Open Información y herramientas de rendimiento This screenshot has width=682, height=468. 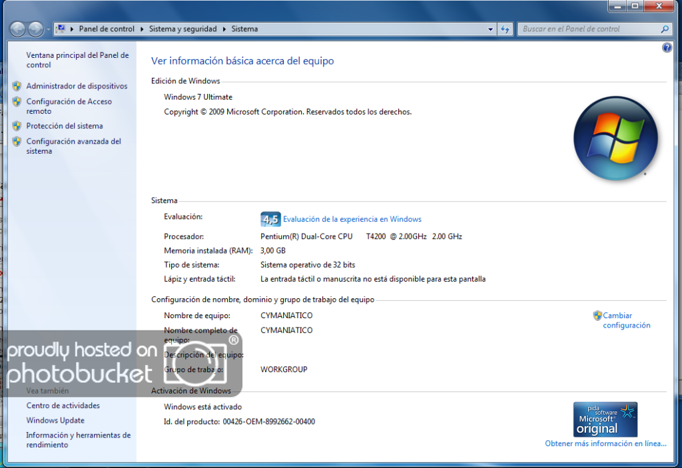[x=79, y=440]
